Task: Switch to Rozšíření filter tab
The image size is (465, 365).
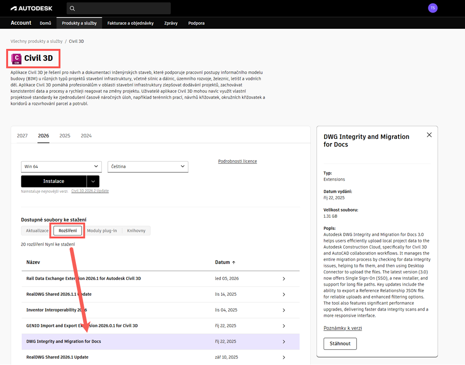Action: 67,231
